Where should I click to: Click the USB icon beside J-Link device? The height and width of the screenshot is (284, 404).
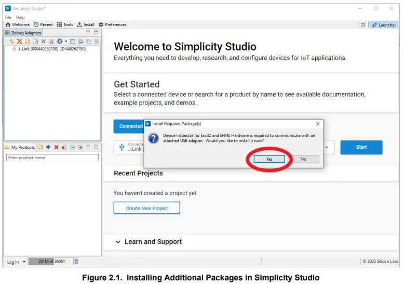click(122, 147)
